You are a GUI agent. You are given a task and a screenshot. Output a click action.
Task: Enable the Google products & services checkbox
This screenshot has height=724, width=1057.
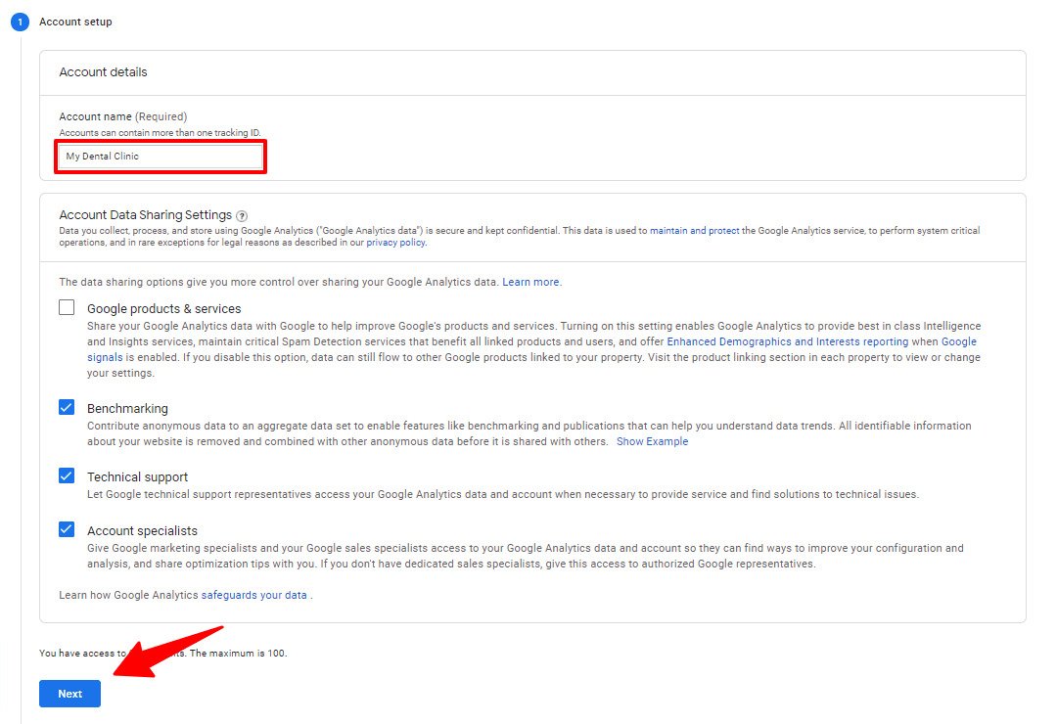(x=67, y=307)
